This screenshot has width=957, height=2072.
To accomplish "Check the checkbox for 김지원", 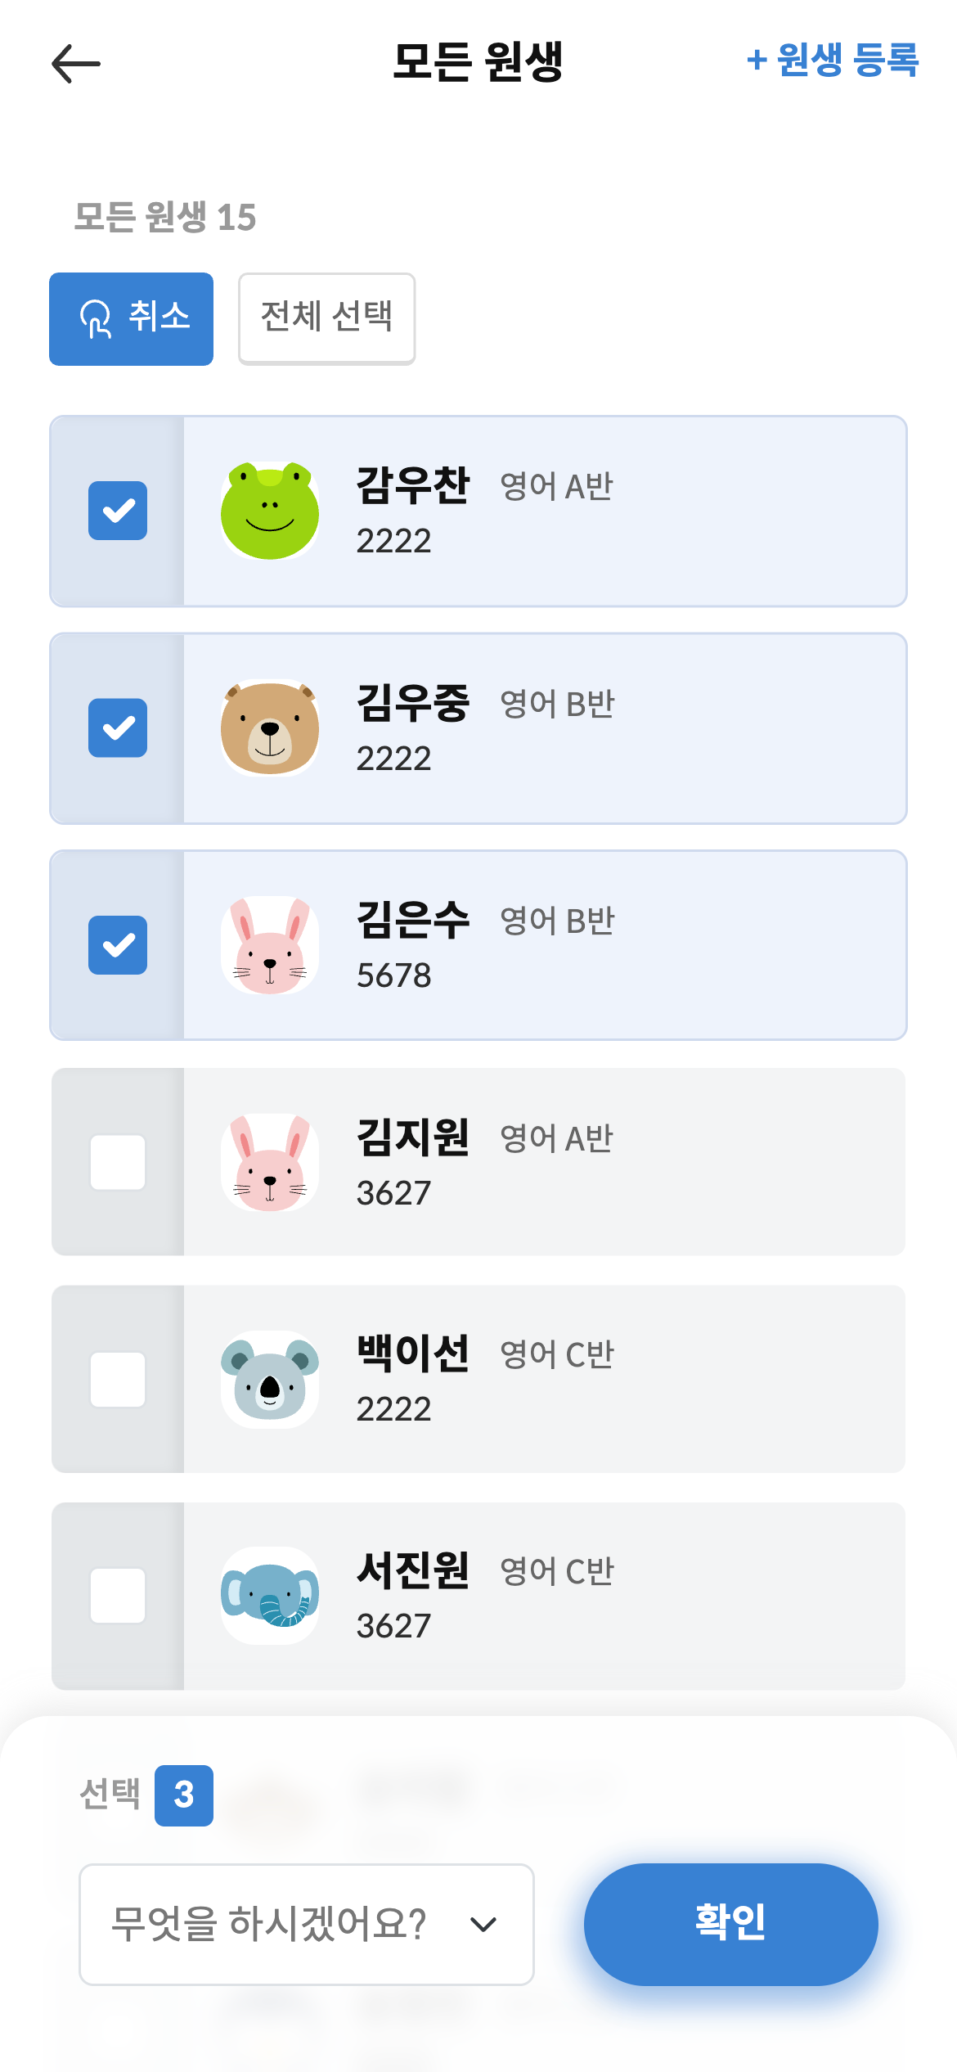I will pos(118,1162).
